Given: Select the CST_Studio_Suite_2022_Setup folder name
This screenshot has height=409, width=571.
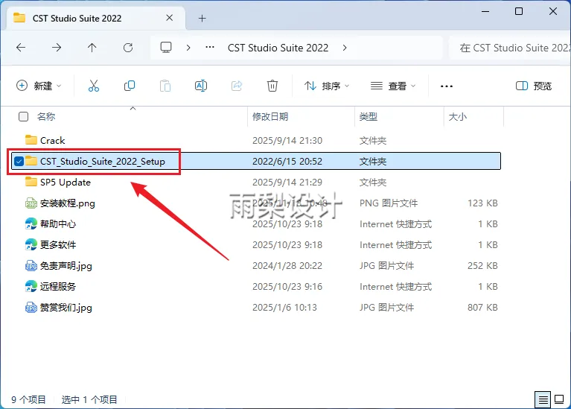Looking at the screenshot, I should point(103,161).
